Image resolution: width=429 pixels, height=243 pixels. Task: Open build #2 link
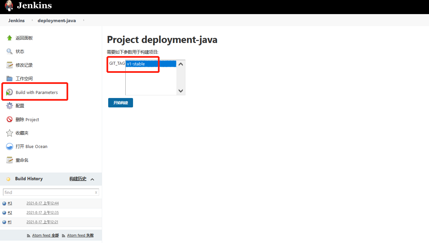point(10,212)
